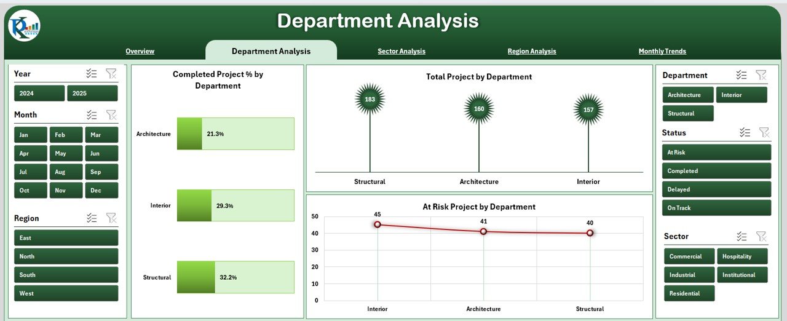
Task: Clear filter icon on Year slicer
Action: [111, 74]
